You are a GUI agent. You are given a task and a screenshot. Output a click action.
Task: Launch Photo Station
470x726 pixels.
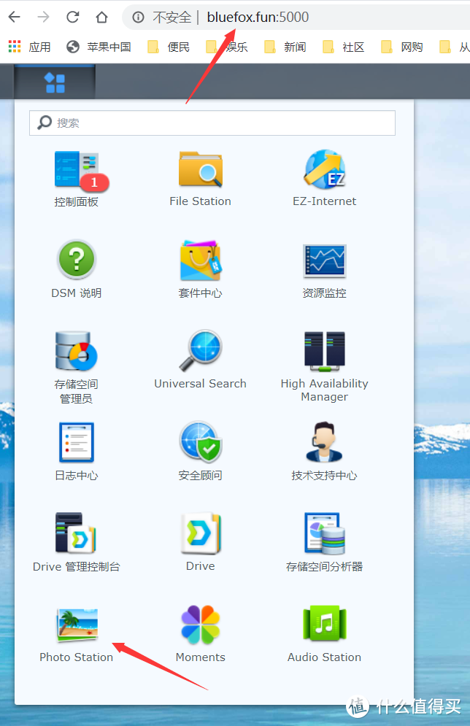coord(77,635)
